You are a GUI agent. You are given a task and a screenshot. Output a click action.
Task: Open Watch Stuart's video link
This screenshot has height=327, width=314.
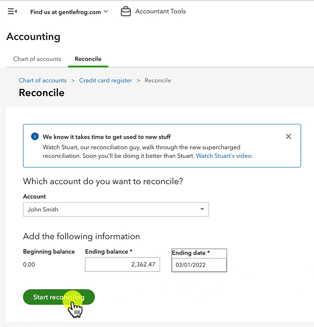(224, 156)
